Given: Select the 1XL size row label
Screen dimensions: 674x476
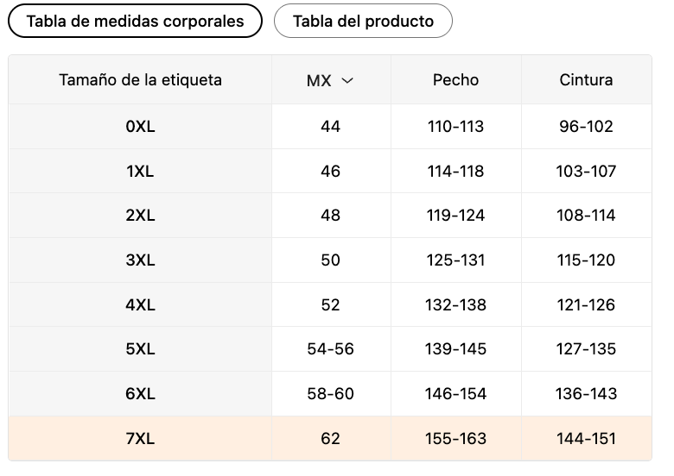Looking at the screenshot, I should 140,171.
